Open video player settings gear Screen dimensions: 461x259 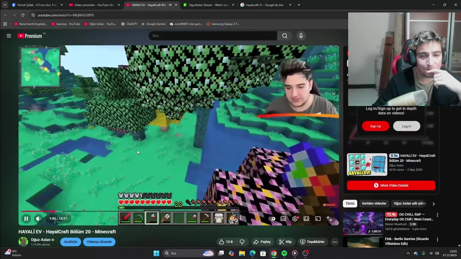click(295, 218)
